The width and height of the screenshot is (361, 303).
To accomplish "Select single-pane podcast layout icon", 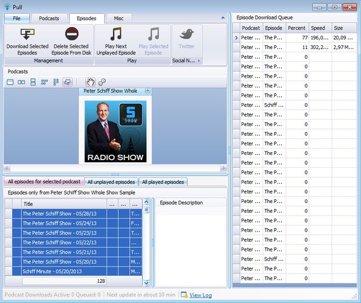I will (x=10, y=82).
